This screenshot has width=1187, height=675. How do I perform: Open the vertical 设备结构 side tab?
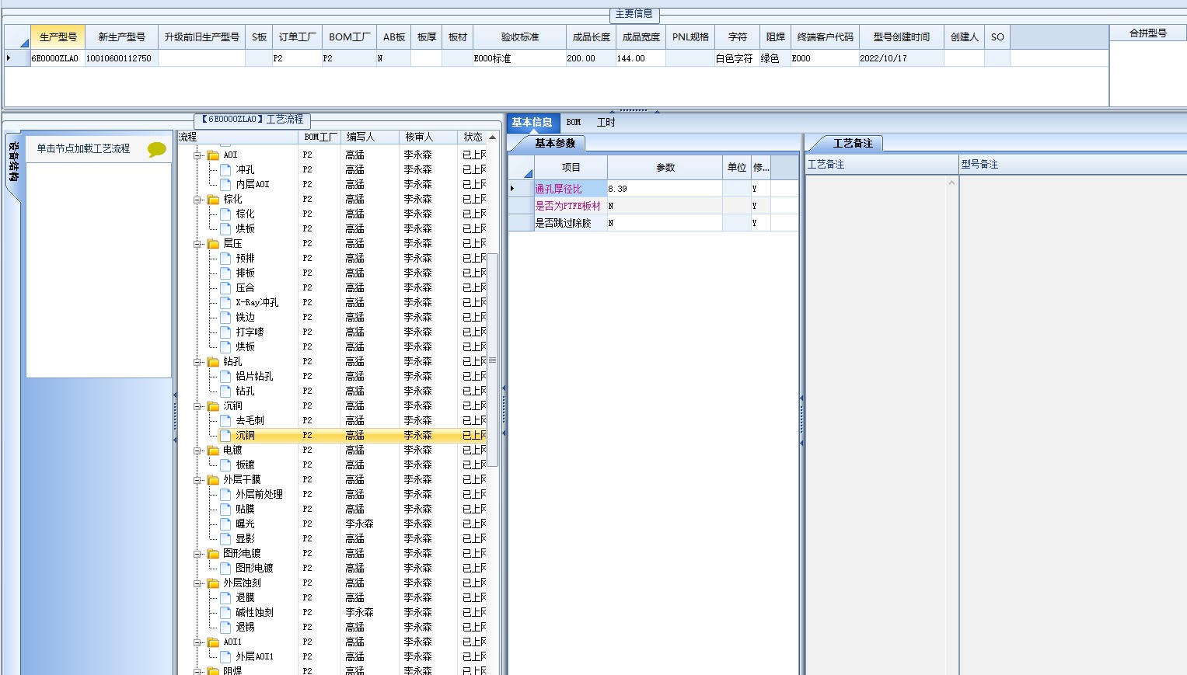point(13,162)
